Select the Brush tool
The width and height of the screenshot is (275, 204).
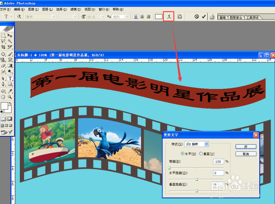[x=10, y=54]
